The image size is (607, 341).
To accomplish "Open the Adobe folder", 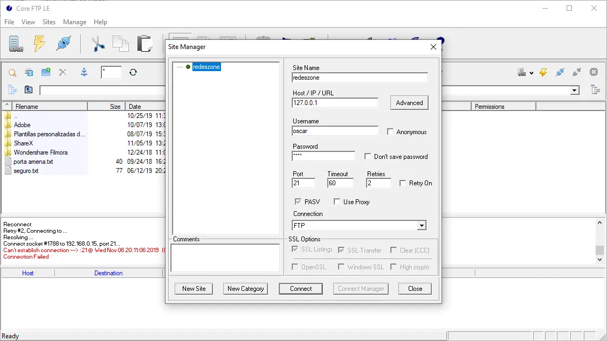I will click(22, 125).
